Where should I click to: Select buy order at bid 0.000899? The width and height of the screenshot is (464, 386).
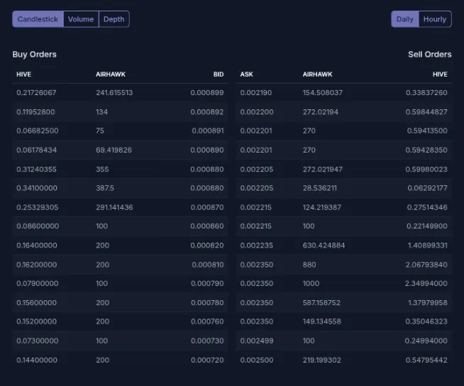pos(120,93)
